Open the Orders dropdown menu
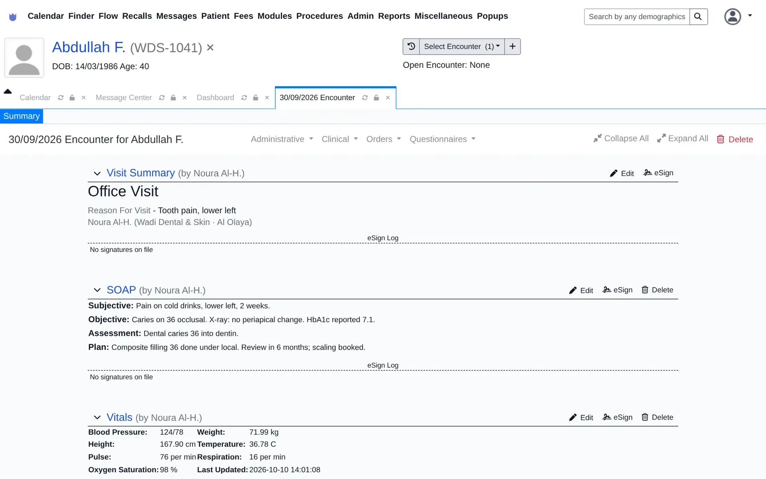 384,139
